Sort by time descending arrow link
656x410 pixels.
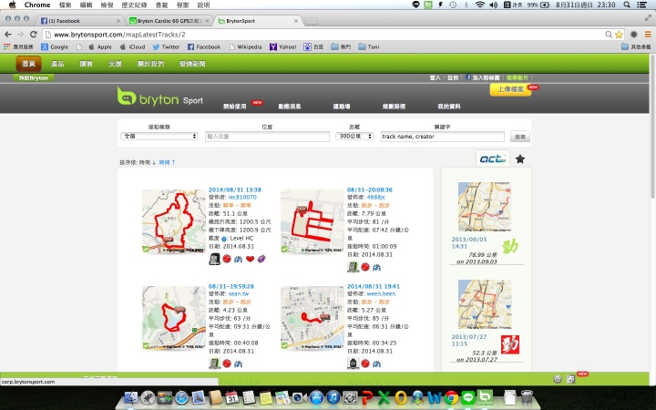tap(148, 162)
